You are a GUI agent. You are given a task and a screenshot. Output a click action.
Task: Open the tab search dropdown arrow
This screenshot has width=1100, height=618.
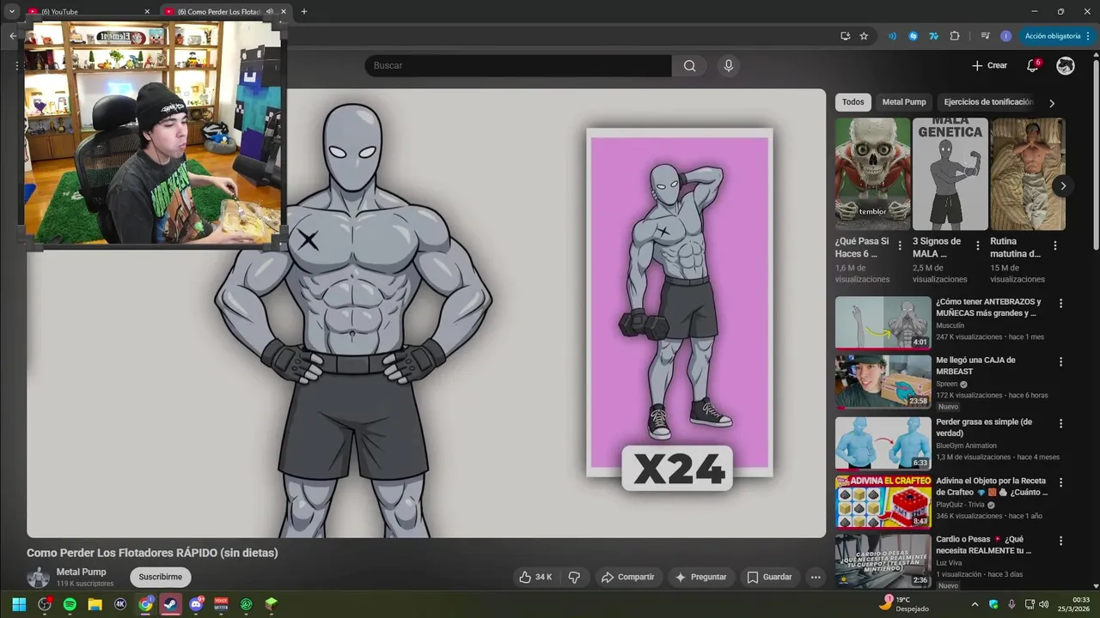(x=12, y=11)
